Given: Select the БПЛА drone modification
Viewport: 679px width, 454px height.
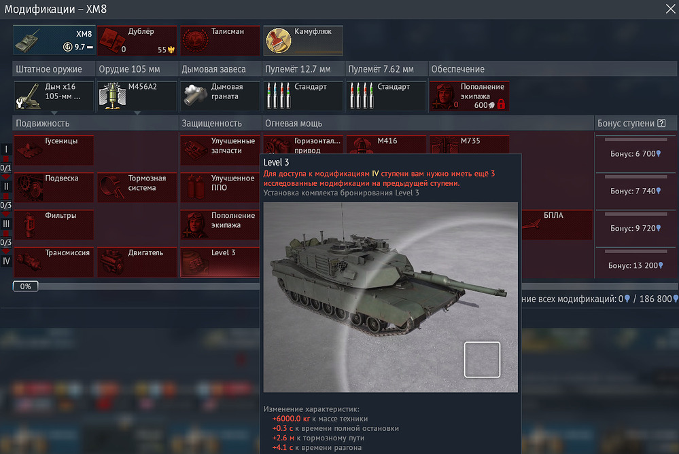Looking at the screenshot, I should [557, 225].
